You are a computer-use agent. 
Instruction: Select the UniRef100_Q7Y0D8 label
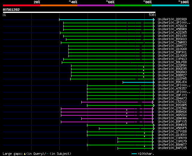[172, 132]
